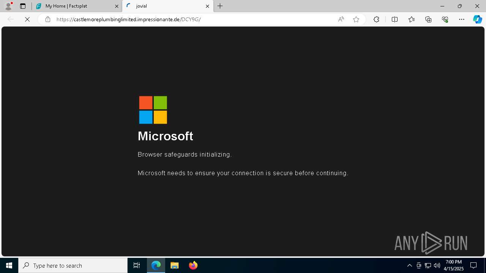Stop loading the page
This screenshot has width=486, height=273.
27,19
